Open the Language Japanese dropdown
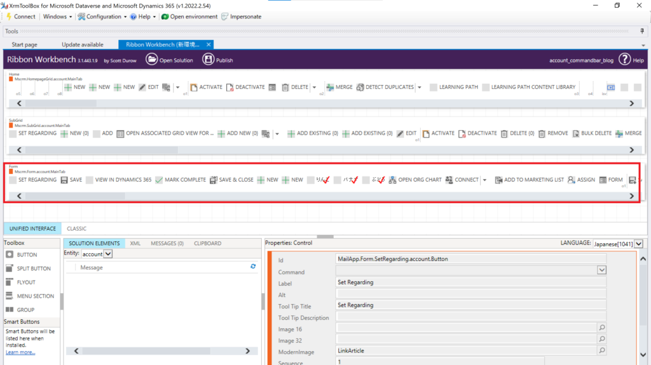The image size is (651, 365). point(638,244)
